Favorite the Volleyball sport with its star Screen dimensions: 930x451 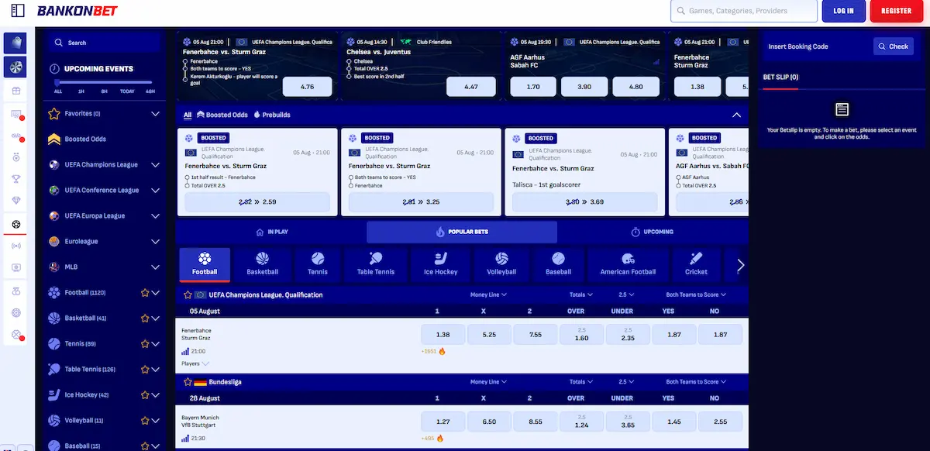(x=145, y=421)
